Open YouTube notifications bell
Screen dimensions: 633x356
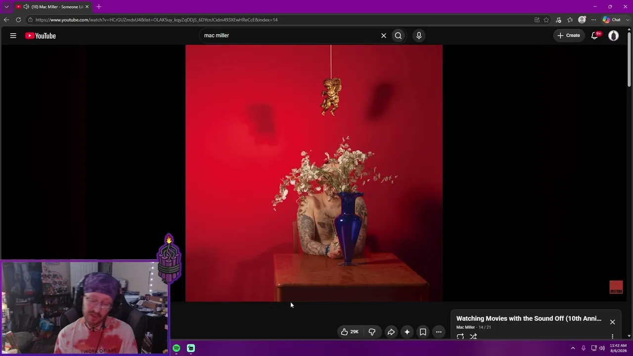coord(595,36)
